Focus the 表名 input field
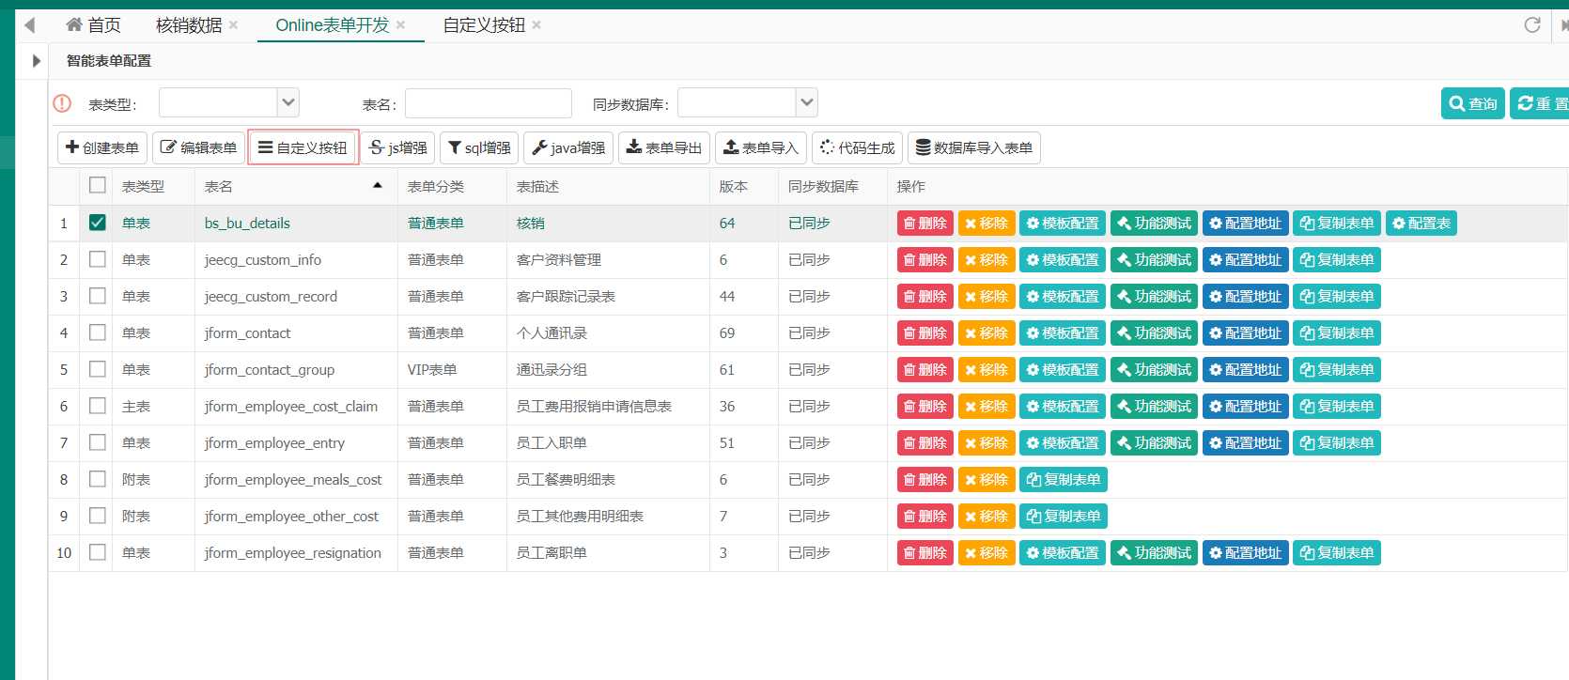 tap(489, 103)
